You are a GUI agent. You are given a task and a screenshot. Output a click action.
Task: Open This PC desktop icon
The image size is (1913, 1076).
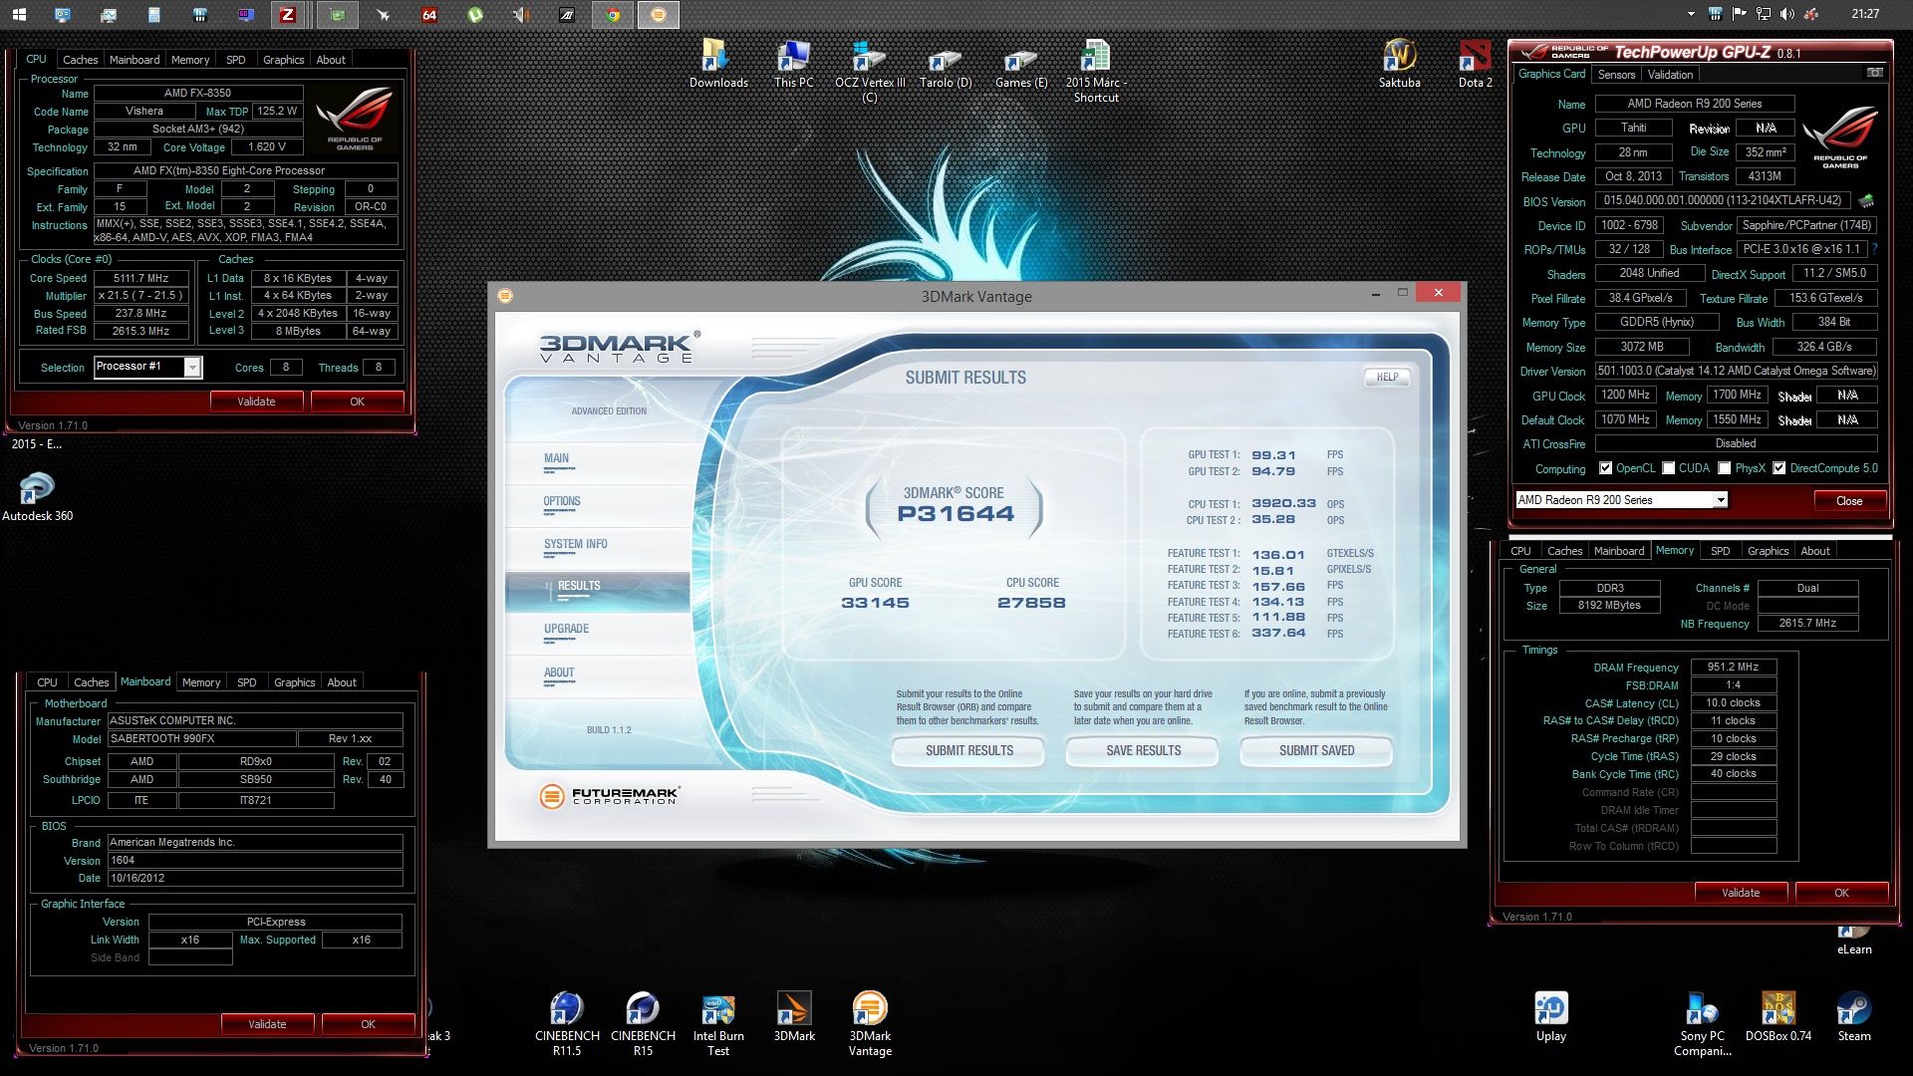tap(794, 64)
